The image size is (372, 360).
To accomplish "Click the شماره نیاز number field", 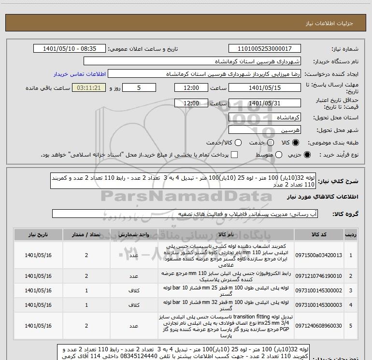I will click(x=265, y=48).
